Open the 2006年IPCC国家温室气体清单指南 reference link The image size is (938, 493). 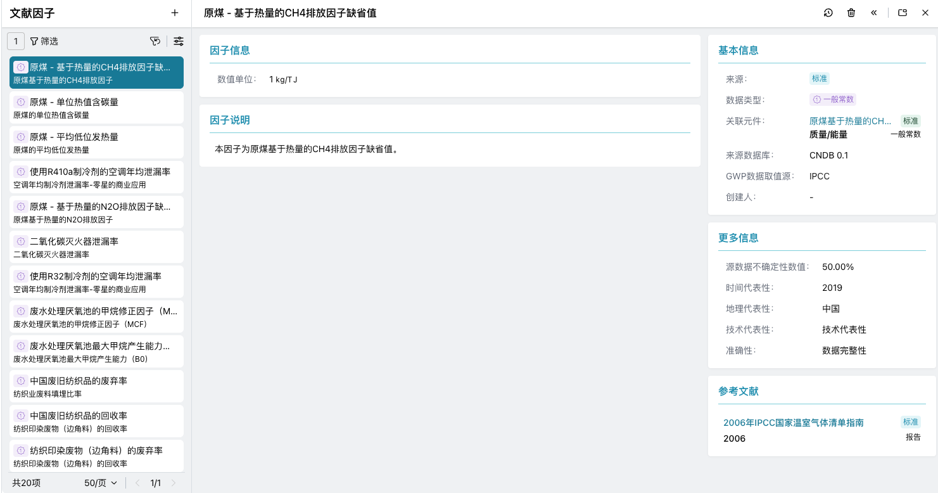(x=793, y=423)
